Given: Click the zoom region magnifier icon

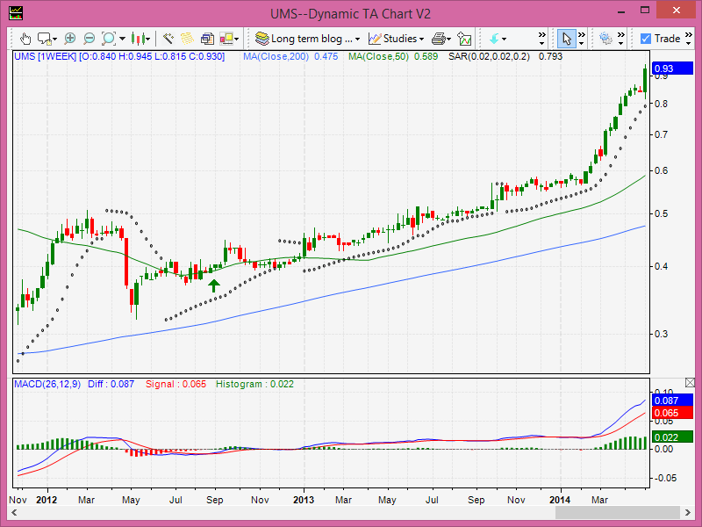Looking at the screenshot, I should pos(109,39).
